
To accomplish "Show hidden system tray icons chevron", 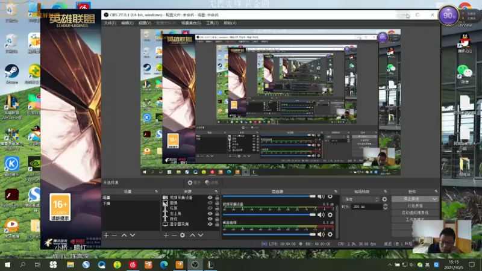I will click(390, 264).
